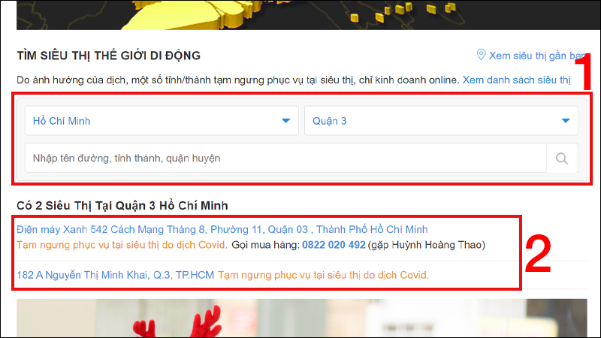
Task: Click Covid notice under Điện máy Xanh store
Action: click(122, 245)
